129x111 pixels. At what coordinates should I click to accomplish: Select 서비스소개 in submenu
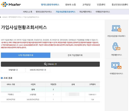(28, 12)
